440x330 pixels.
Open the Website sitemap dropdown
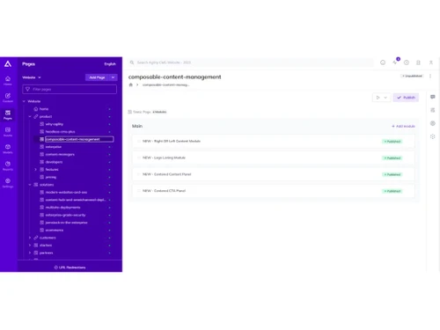point(32,77)
